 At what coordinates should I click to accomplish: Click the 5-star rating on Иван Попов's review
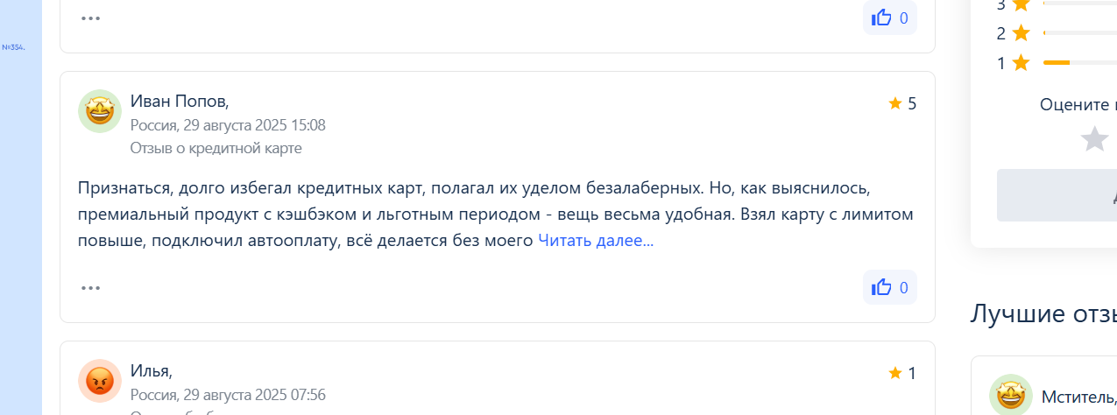click(x=902, y=103)
